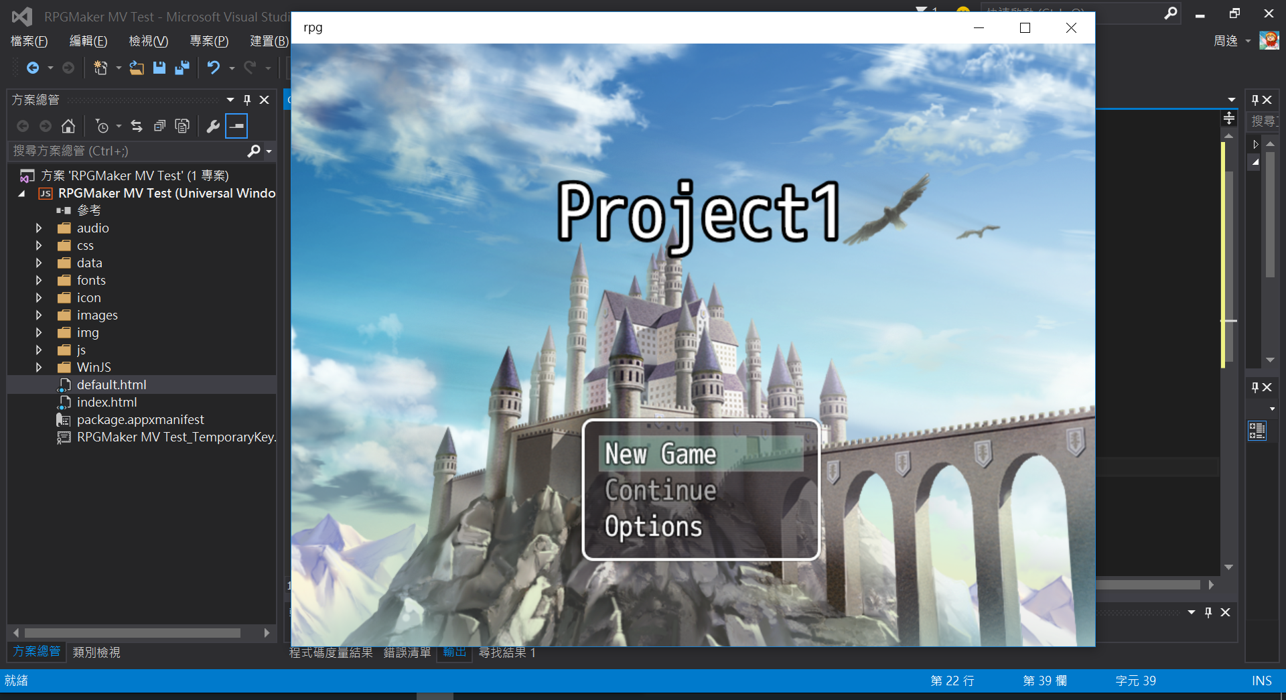Image resolution: width=1286 pixels, height=700 pixels.
Task: Open the Undo history dropdown arrow
Action: point(232,68)
